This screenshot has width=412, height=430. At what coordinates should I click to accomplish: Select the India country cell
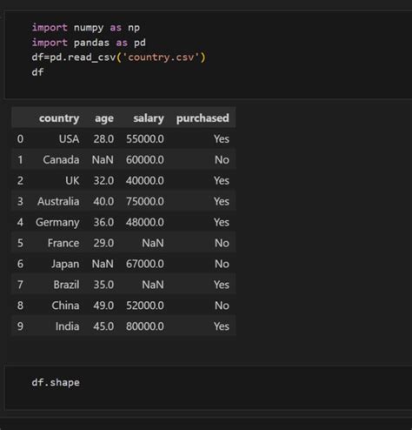point(67,326)
